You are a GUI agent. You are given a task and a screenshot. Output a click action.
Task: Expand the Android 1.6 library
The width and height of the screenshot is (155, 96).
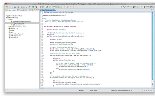coord(8,28)
